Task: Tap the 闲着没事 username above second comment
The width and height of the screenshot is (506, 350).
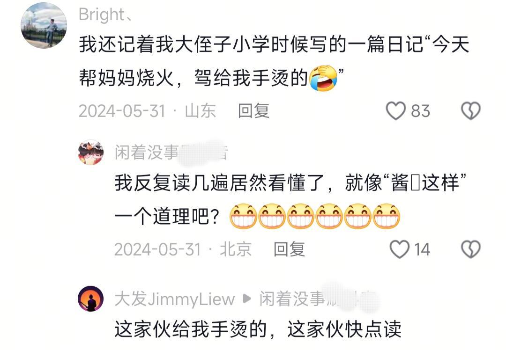Action: pyautogui.click(x=171, y=153)
